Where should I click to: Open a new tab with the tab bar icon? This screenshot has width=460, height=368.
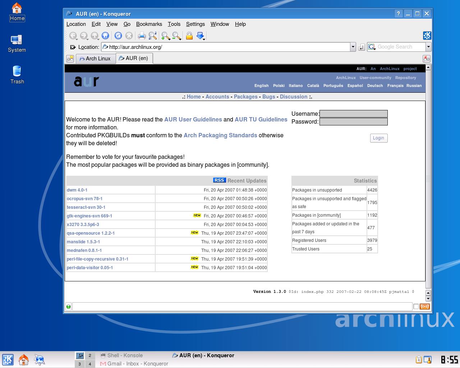click(x=70, y=59)
